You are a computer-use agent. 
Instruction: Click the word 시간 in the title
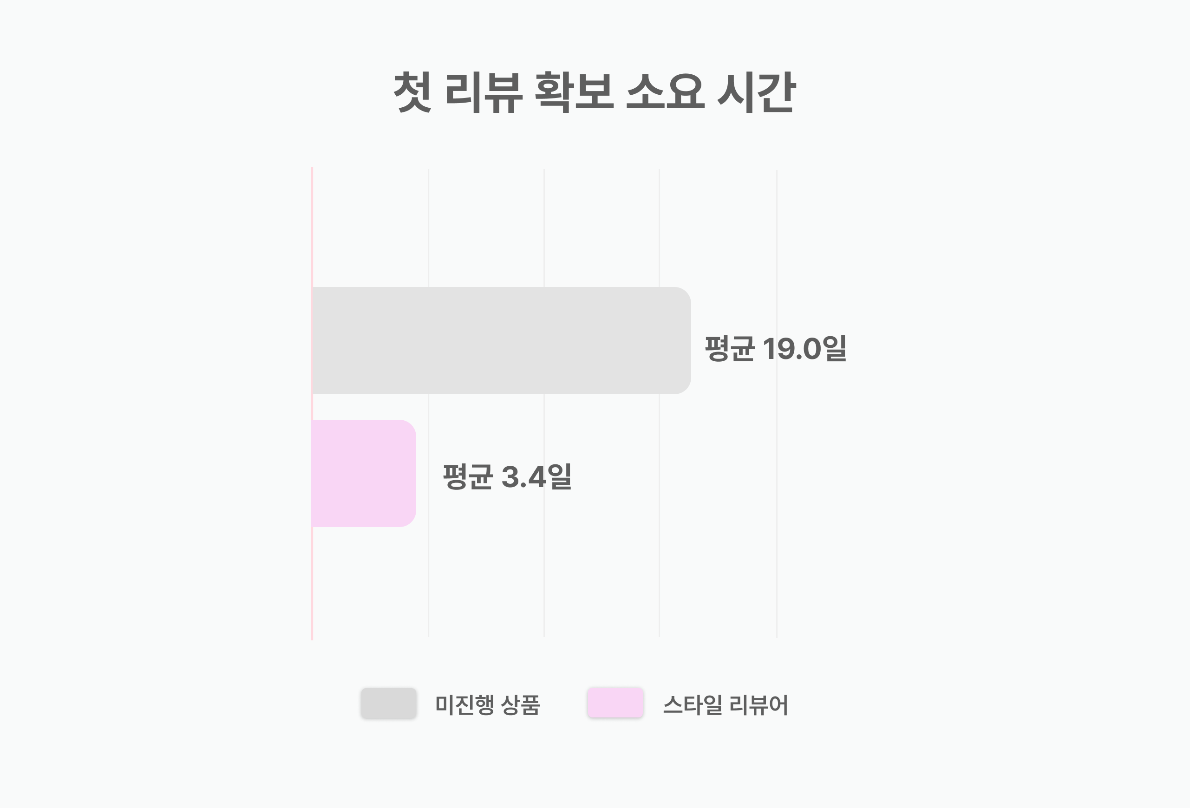point(756,92)
